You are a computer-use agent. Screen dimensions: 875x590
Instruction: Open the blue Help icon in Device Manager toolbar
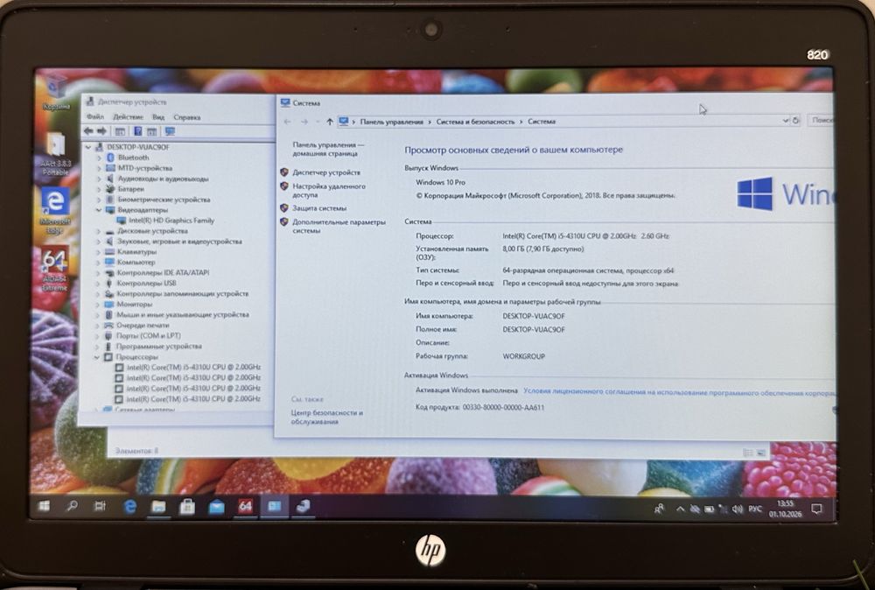(137, 131)
